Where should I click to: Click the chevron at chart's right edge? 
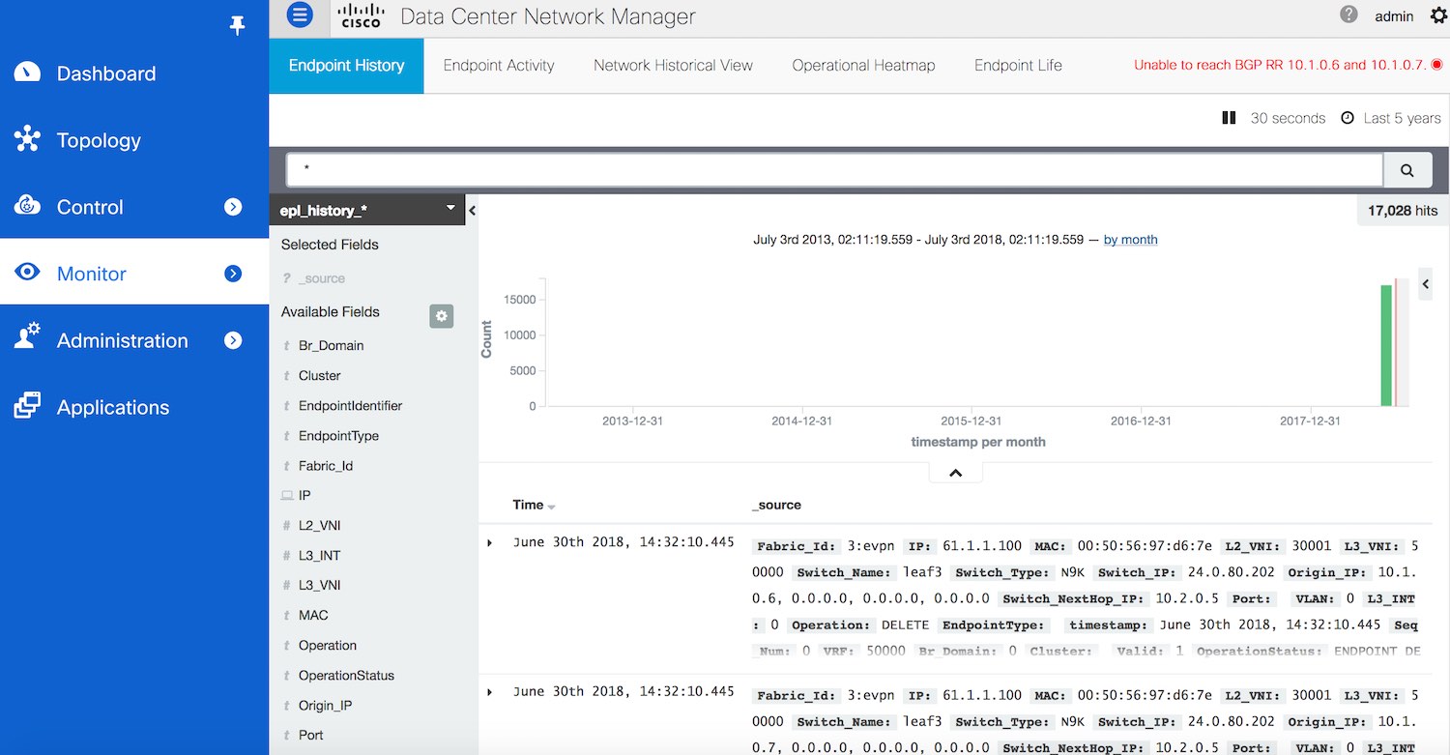(1426, 284)
